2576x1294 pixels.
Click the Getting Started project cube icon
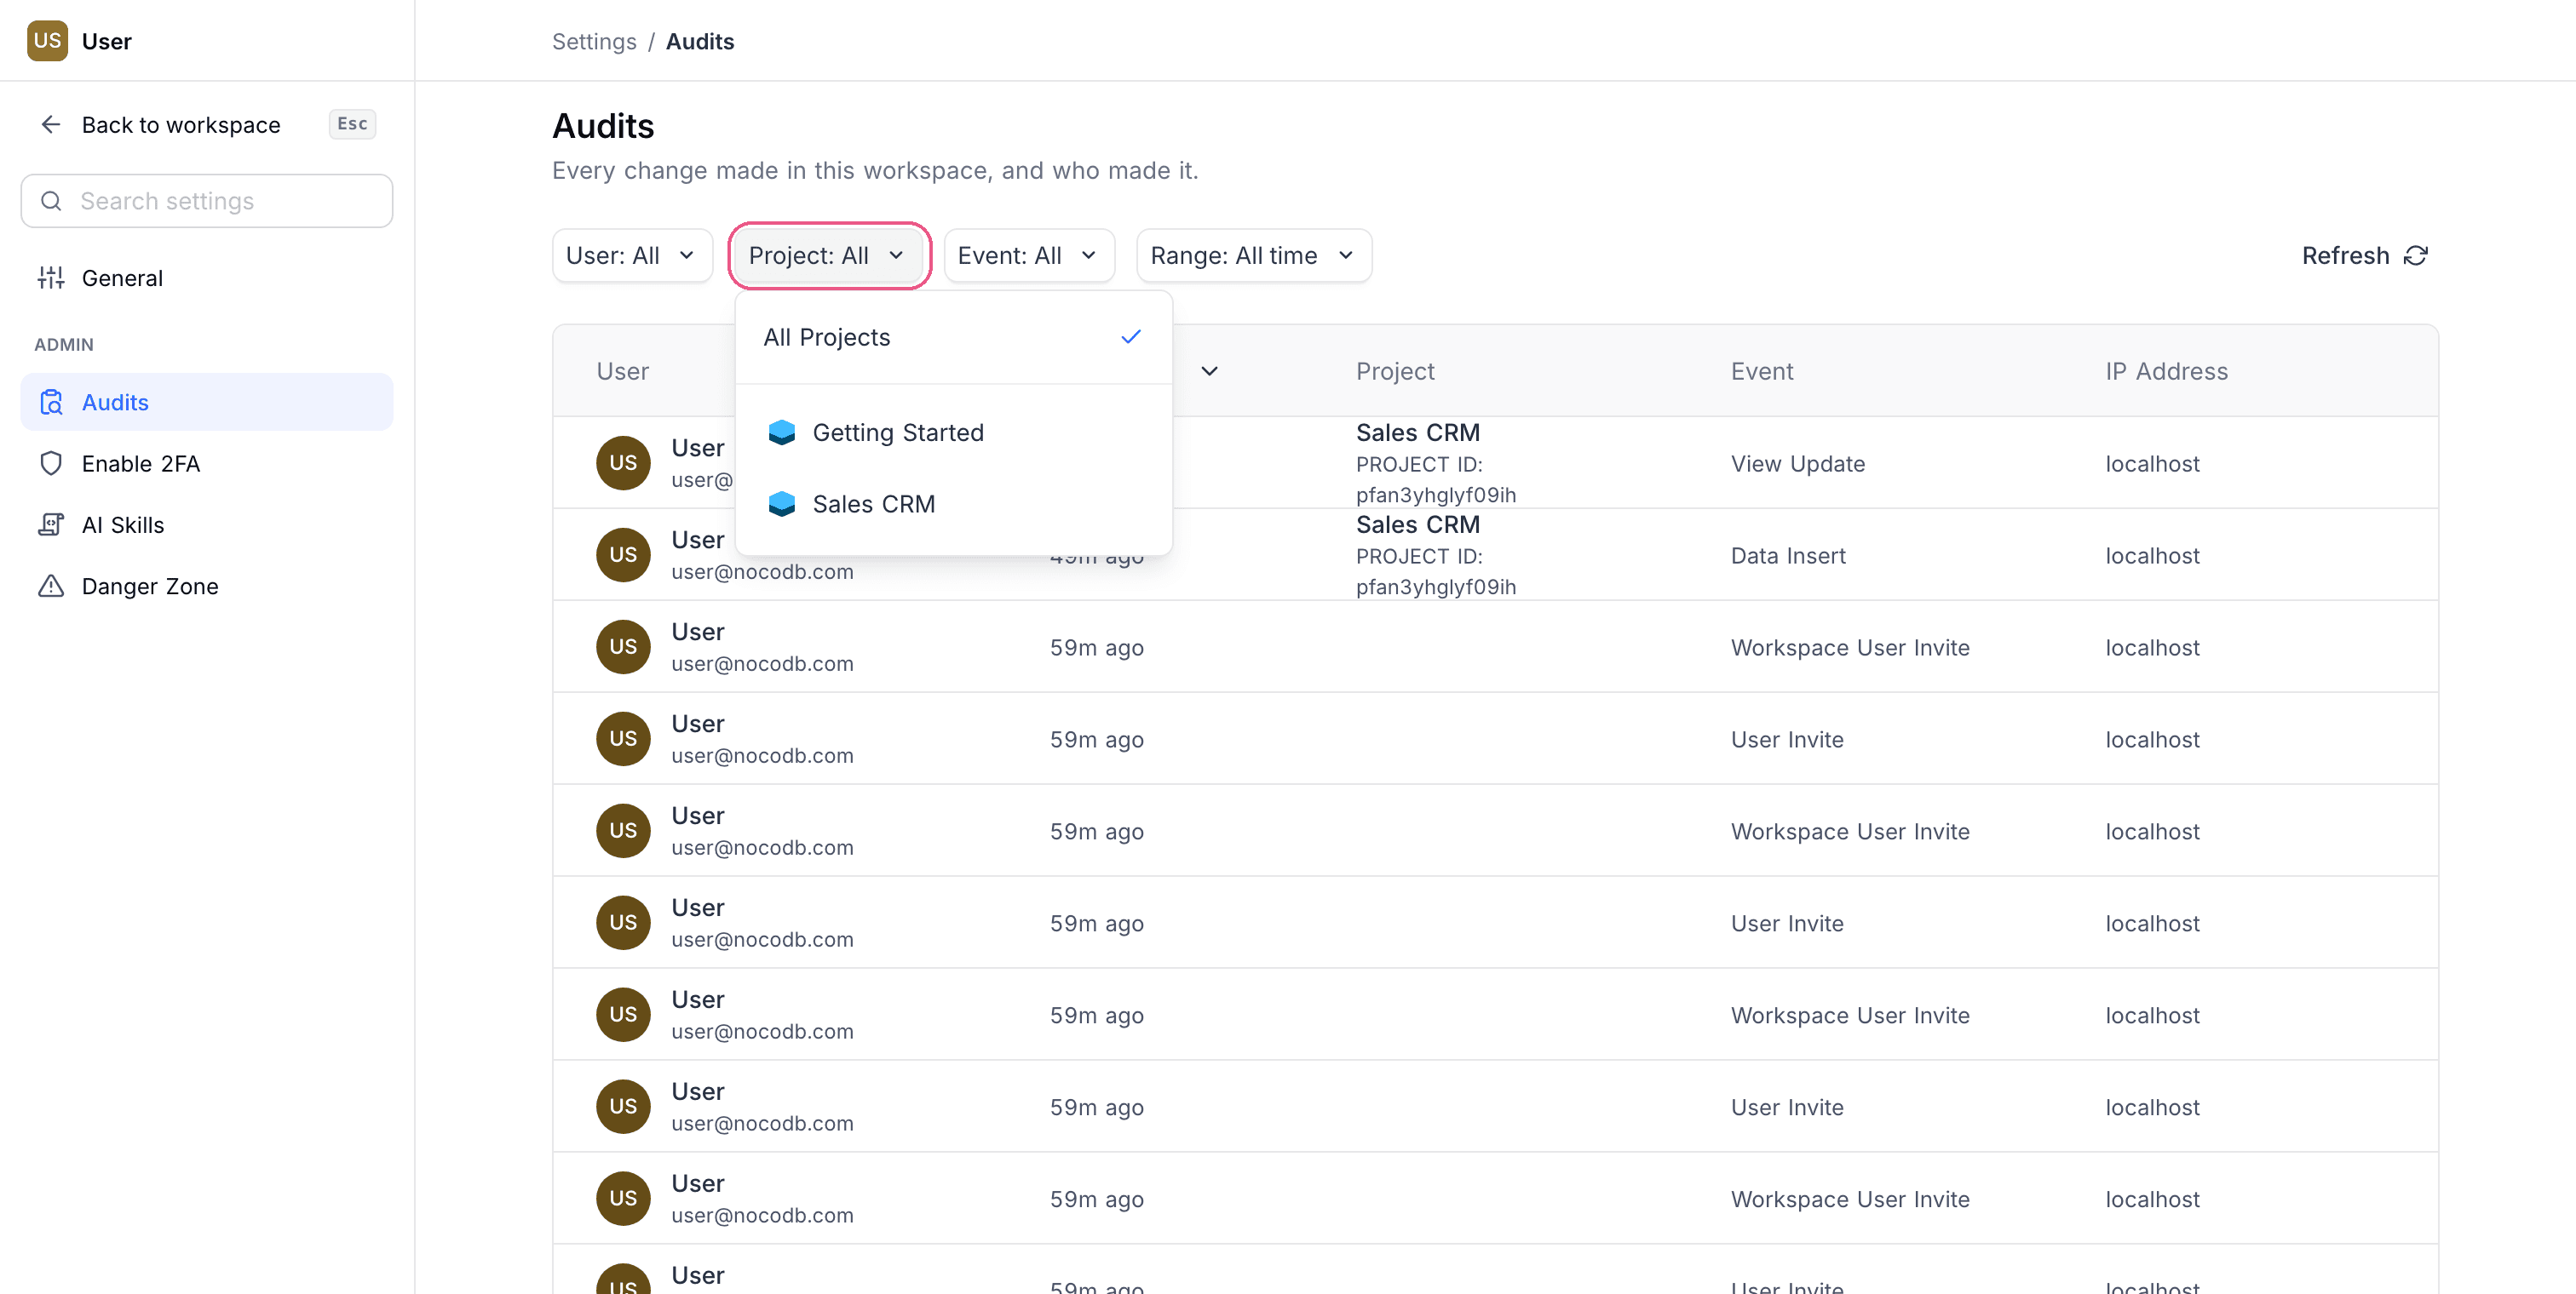coord(782,432)
